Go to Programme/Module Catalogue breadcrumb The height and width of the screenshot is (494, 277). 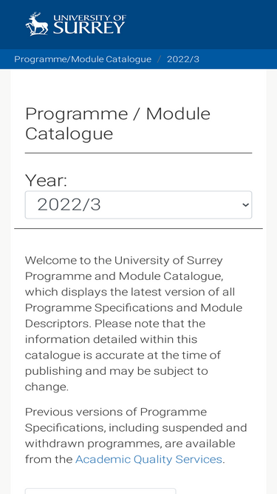point(83,59)
